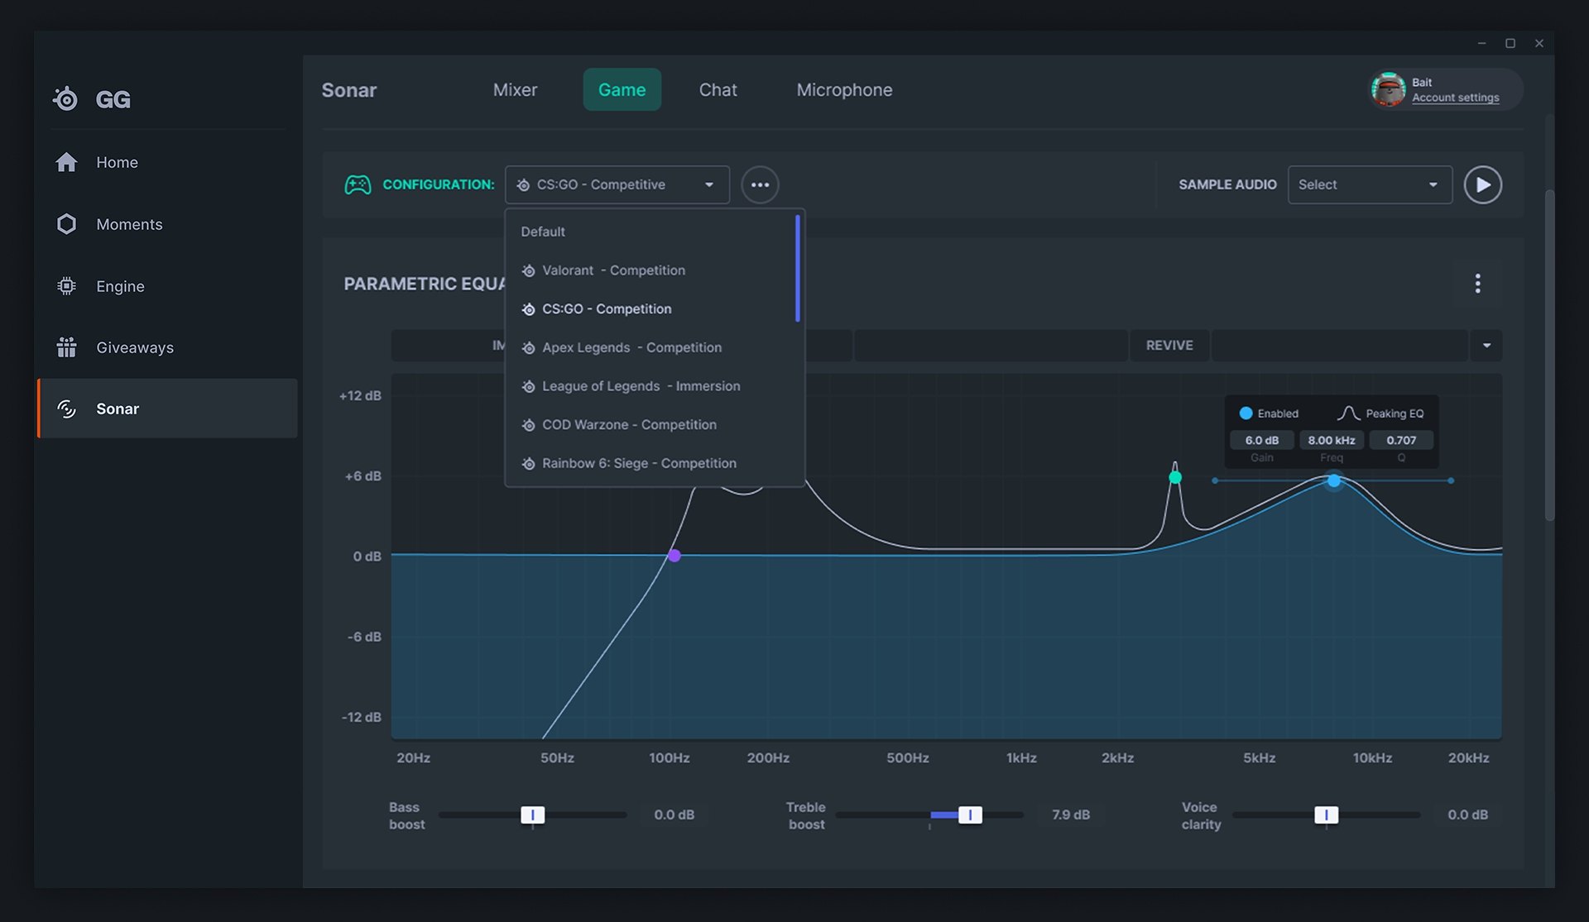Click the Bait profile avatar

point(1388,89)
